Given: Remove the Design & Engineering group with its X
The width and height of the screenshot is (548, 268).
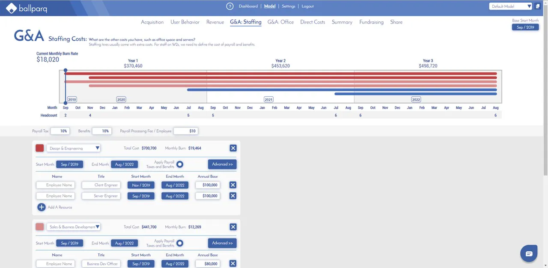Looking at the screenshot, I should [x=233, y=148].
